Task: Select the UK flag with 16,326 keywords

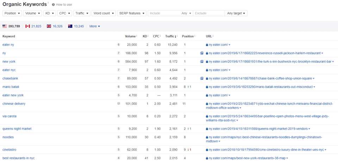Action: click(49, 26)
